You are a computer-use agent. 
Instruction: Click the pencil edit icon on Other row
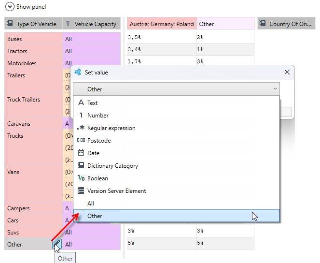(x=57, y=243)
